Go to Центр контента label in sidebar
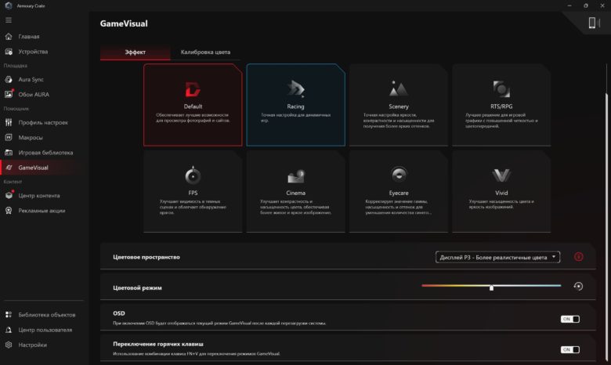This screenshot has width=611, height=365. coord(39,195)
